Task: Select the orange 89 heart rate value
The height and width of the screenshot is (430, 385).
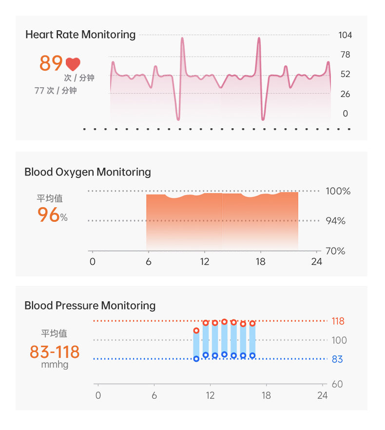Action: coord(51,64)
